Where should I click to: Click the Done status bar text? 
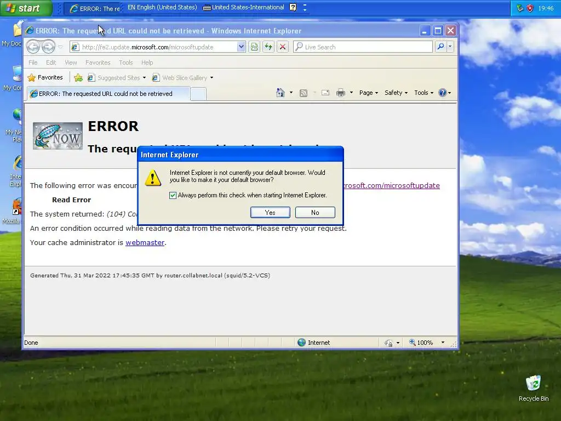click(31, 343)
